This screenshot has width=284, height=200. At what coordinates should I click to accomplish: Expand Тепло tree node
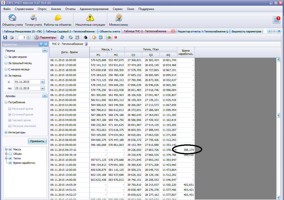(6, 158)
